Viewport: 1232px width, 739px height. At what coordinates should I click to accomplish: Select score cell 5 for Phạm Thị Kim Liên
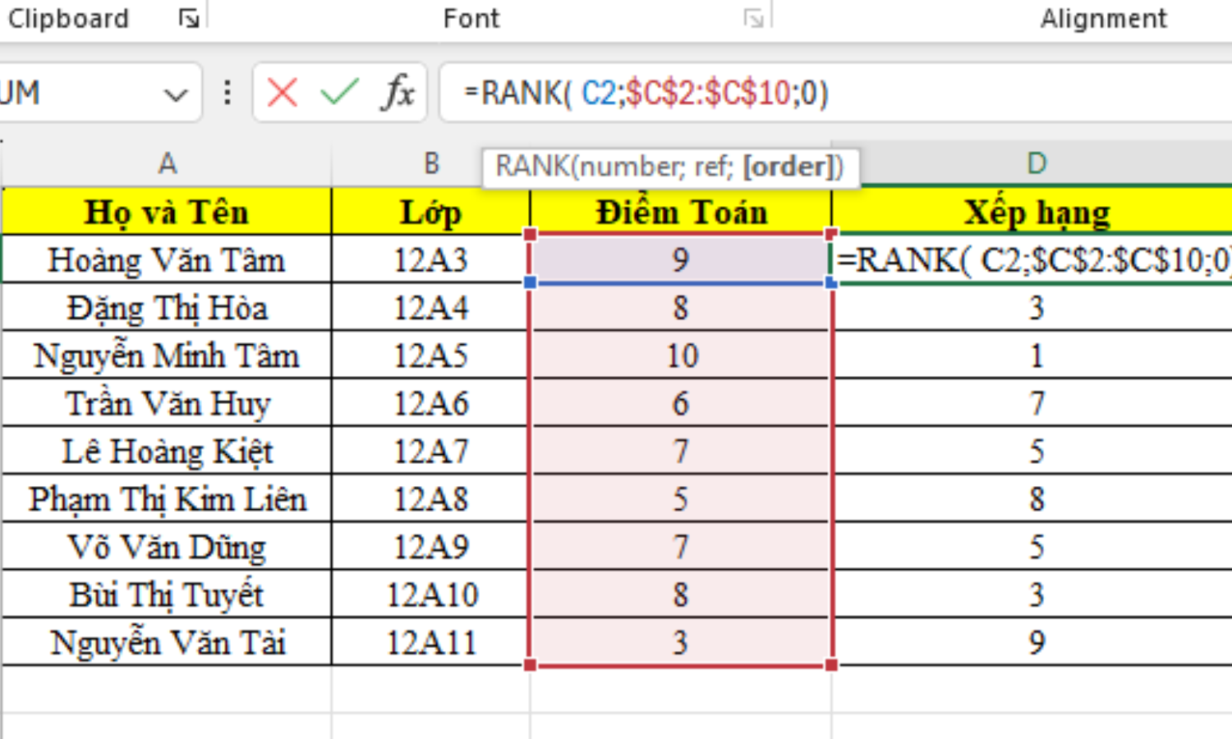click(681, 498)
